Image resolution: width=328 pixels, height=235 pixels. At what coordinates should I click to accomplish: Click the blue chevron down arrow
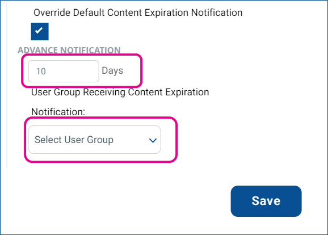point(153,140)
